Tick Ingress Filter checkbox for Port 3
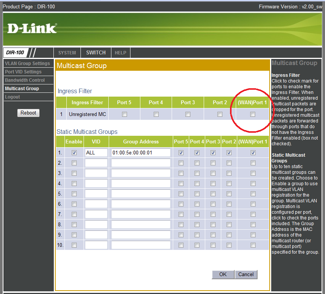 [188, 114]
